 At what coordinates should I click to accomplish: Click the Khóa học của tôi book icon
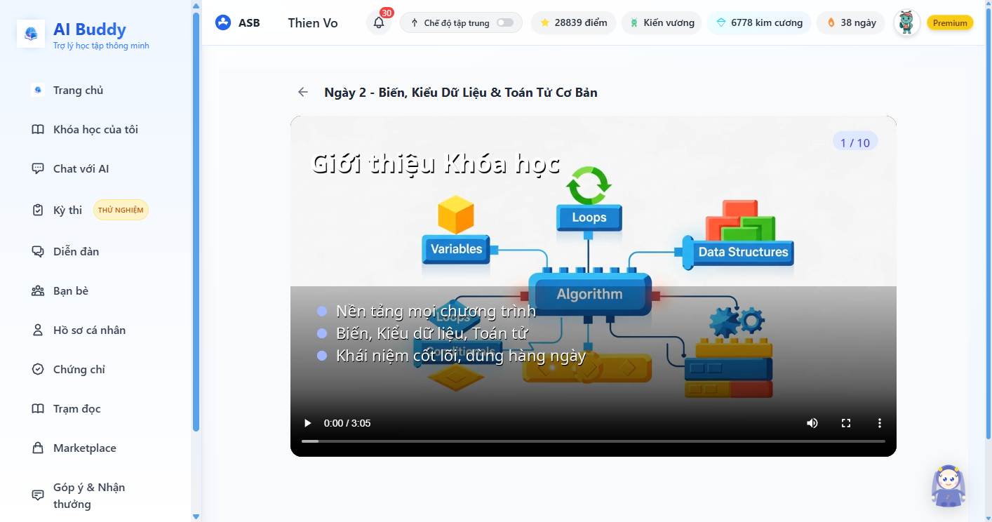point(38,129)
